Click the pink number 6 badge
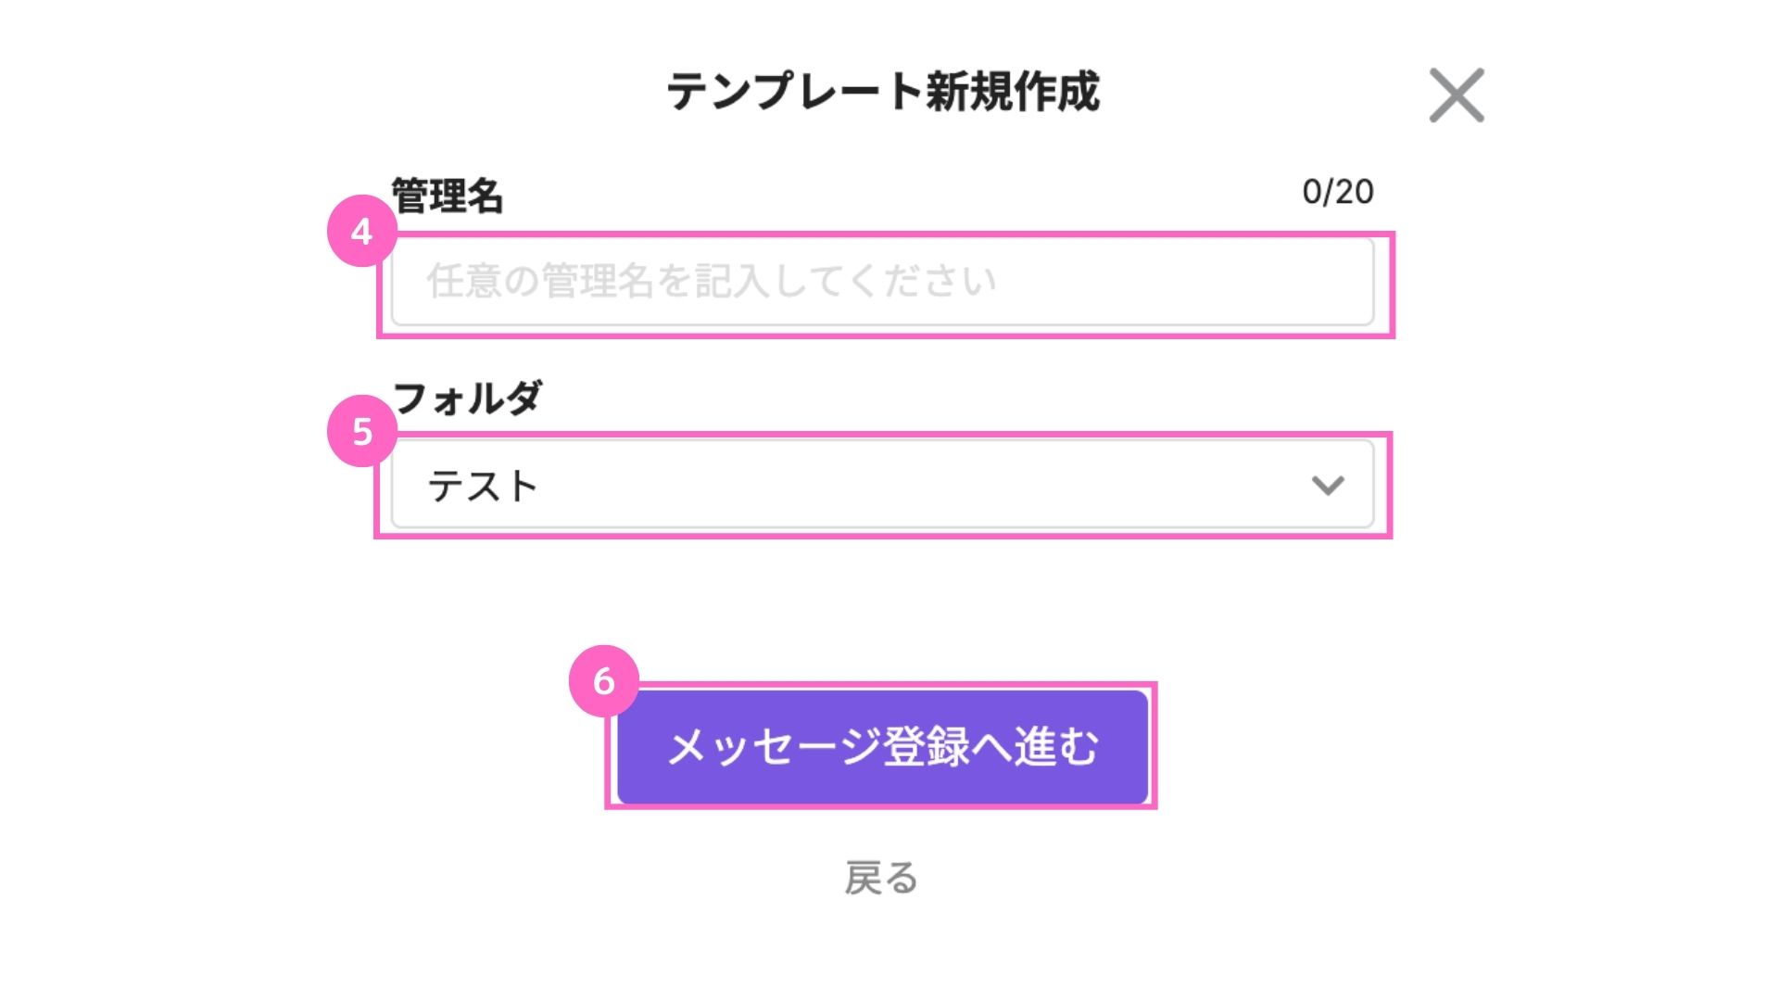This screenshot has width=1779, height=1001. (604, 681)
